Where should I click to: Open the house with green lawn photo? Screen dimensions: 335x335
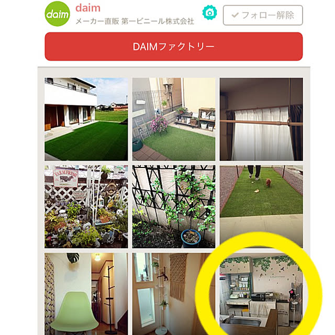point(86,119)
